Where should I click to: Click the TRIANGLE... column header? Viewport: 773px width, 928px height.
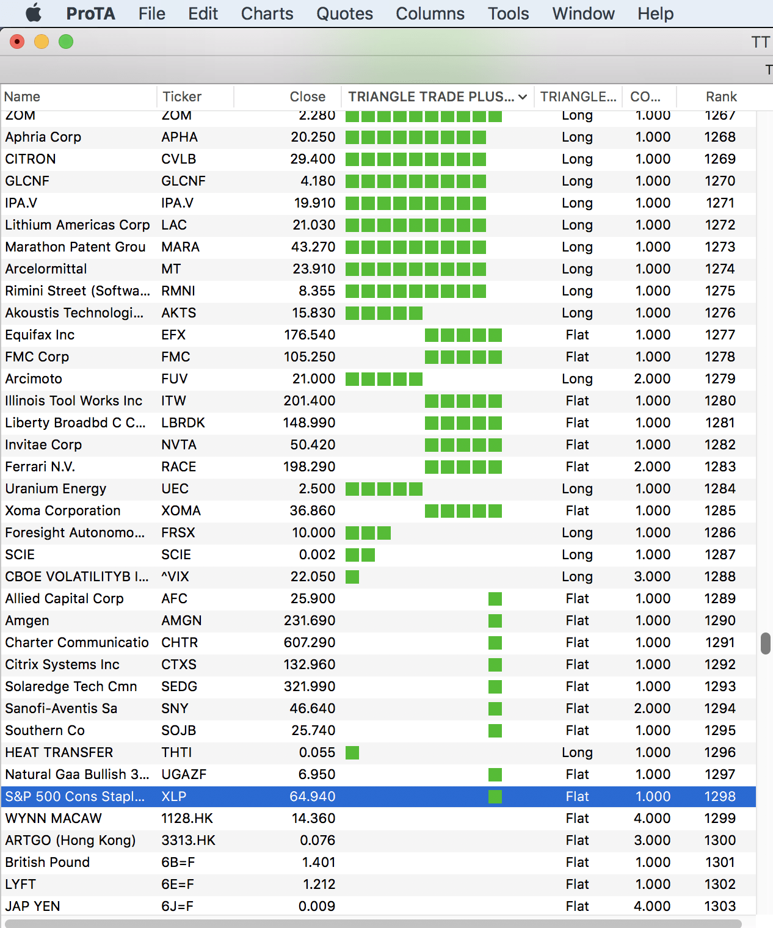click(578, 96)
